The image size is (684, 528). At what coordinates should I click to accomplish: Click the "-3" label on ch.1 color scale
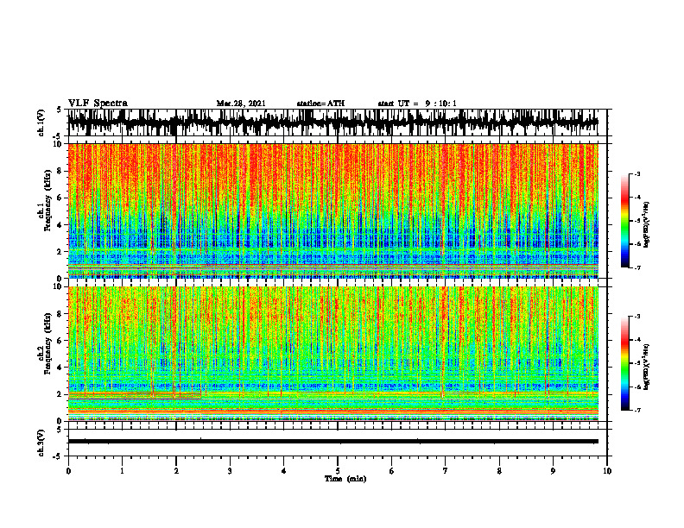(x=637, y=174)
